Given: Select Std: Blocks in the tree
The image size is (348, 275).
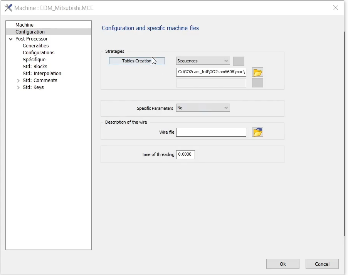Looking at the screenshot, I should [x=35, y=67].
